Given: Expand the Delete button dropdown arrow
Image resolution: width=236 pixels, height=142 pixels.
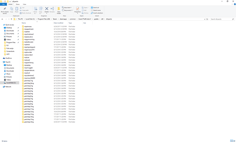Looking at the screenshot, I should coord(47,13).
